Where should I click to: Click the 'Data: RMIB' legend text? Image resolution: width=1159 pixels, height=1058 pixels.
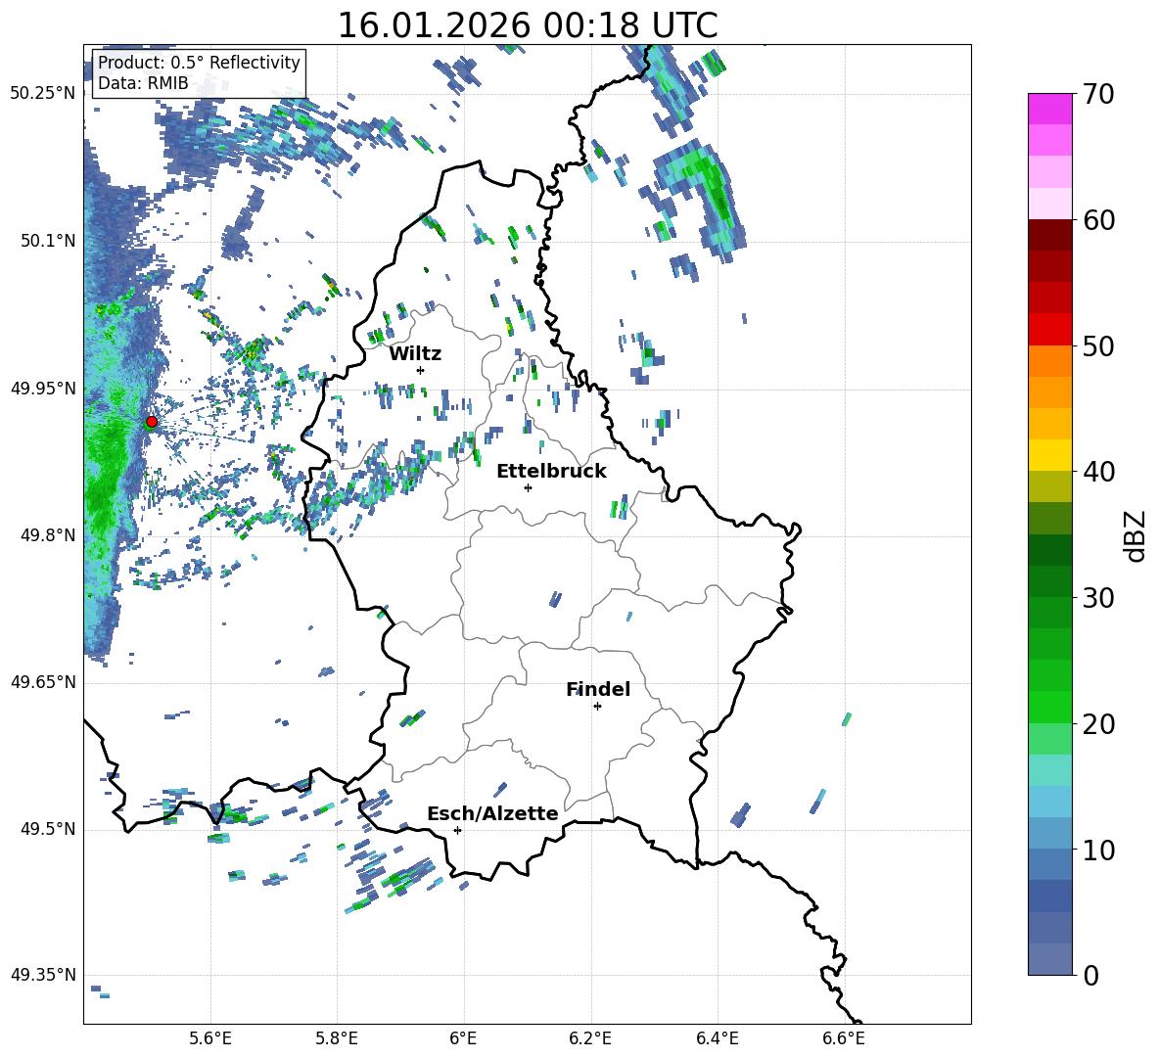tap(143, 83)
